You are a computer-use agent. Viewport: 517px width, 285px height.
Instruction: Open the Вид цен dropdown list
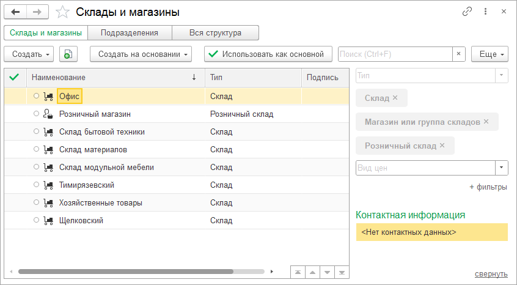point(501,168)
